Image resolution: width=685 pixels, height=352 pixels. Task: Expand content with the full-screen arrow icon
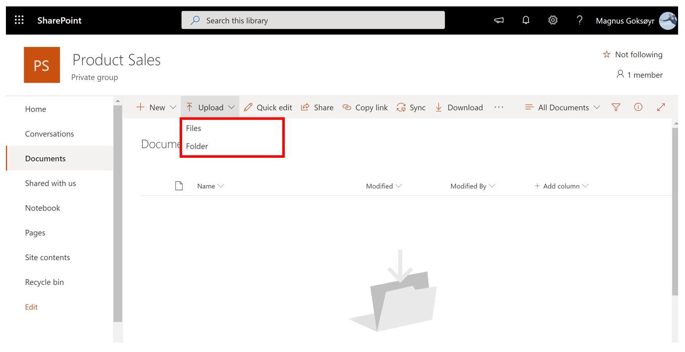pyautogui.click(x=661, y=107)
